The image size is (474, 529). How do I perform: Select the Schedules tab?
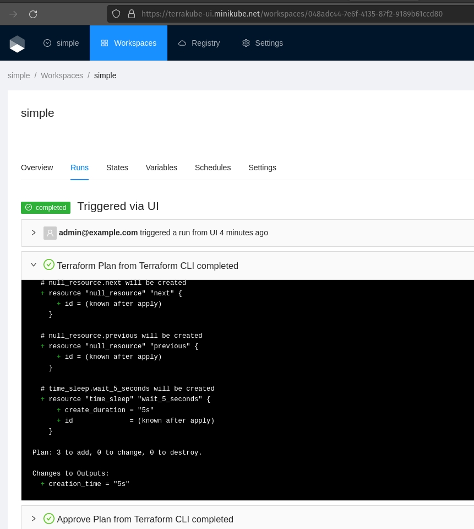pyautogui.click(x=213, y=168)
